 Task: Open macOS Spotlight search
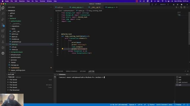[166, 1]
